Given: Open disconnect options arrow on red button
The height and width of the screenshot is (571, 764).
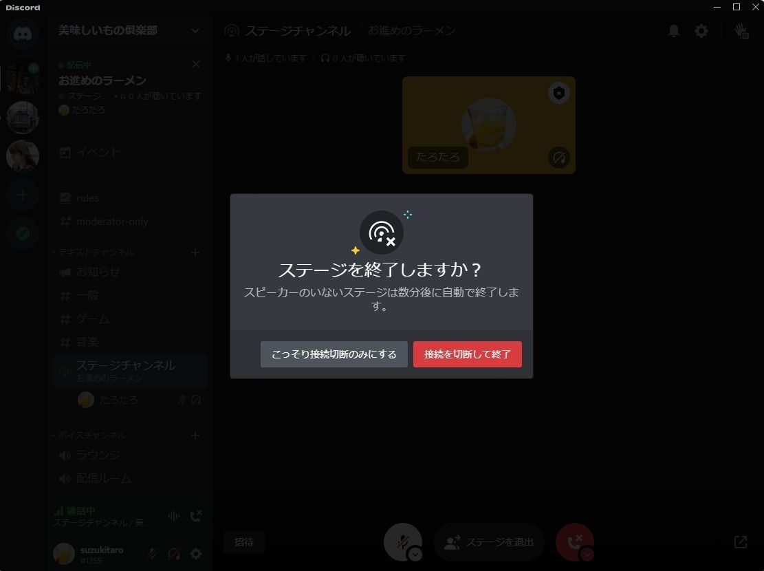Looking at the screenshot, I should (x=587, y=554).
